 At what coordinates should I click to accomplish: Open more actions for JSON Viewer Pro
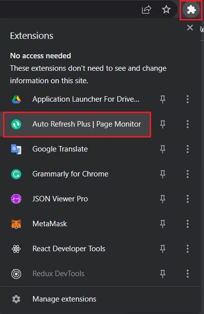click(188, 199)
